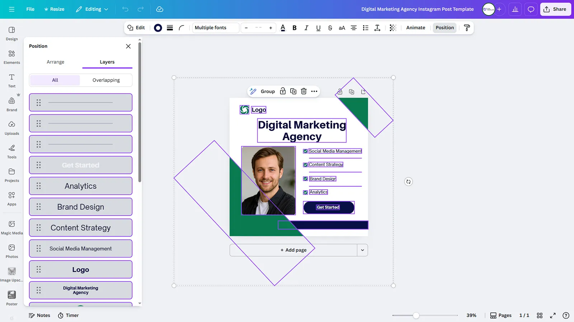This screenshot has height=322, width=574.
Task: Delete selection with the trash icon
Action: 304,91
